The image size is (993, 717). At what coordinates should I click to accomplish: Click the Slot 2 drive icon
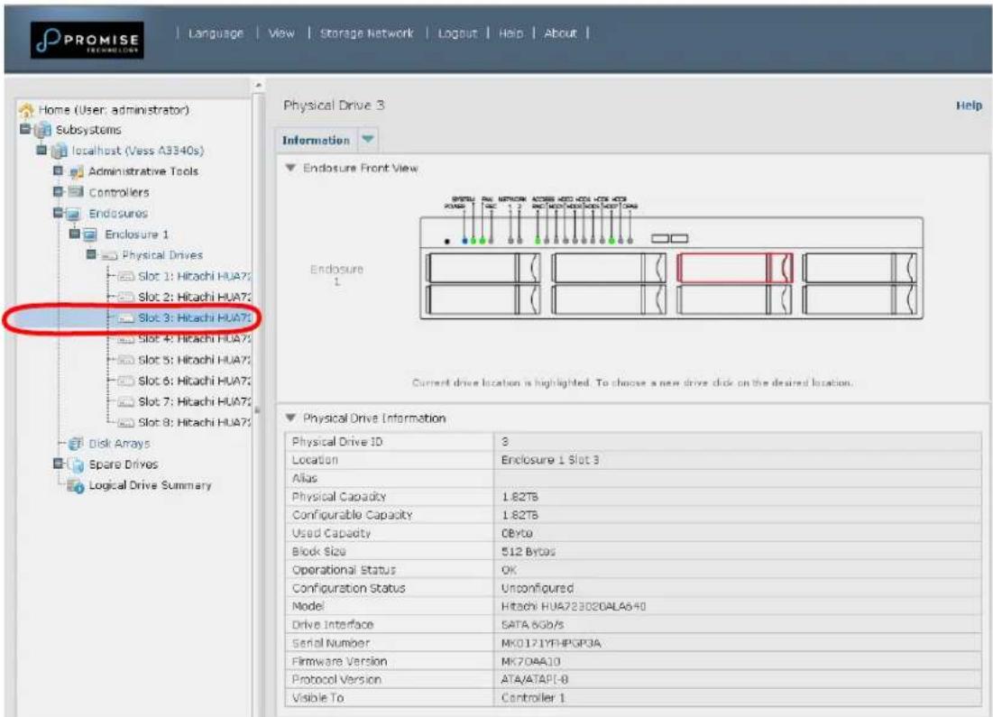pyautogui.click(x=126, y=297)
